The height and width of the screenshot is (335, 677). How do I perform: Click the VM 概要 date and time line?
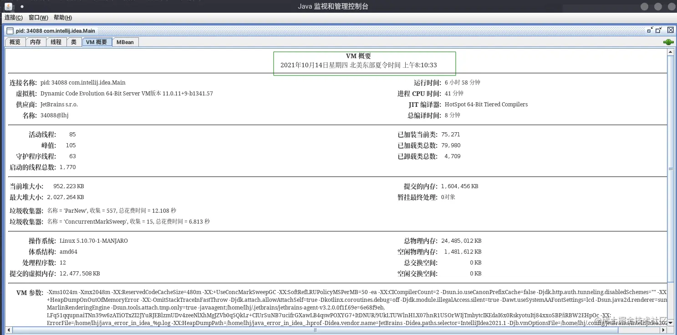tap(359, 65)
